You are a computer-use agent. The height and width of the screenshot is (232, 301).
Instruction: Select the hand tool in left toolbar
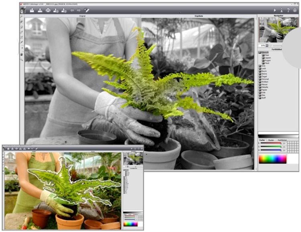click(22, 54)
